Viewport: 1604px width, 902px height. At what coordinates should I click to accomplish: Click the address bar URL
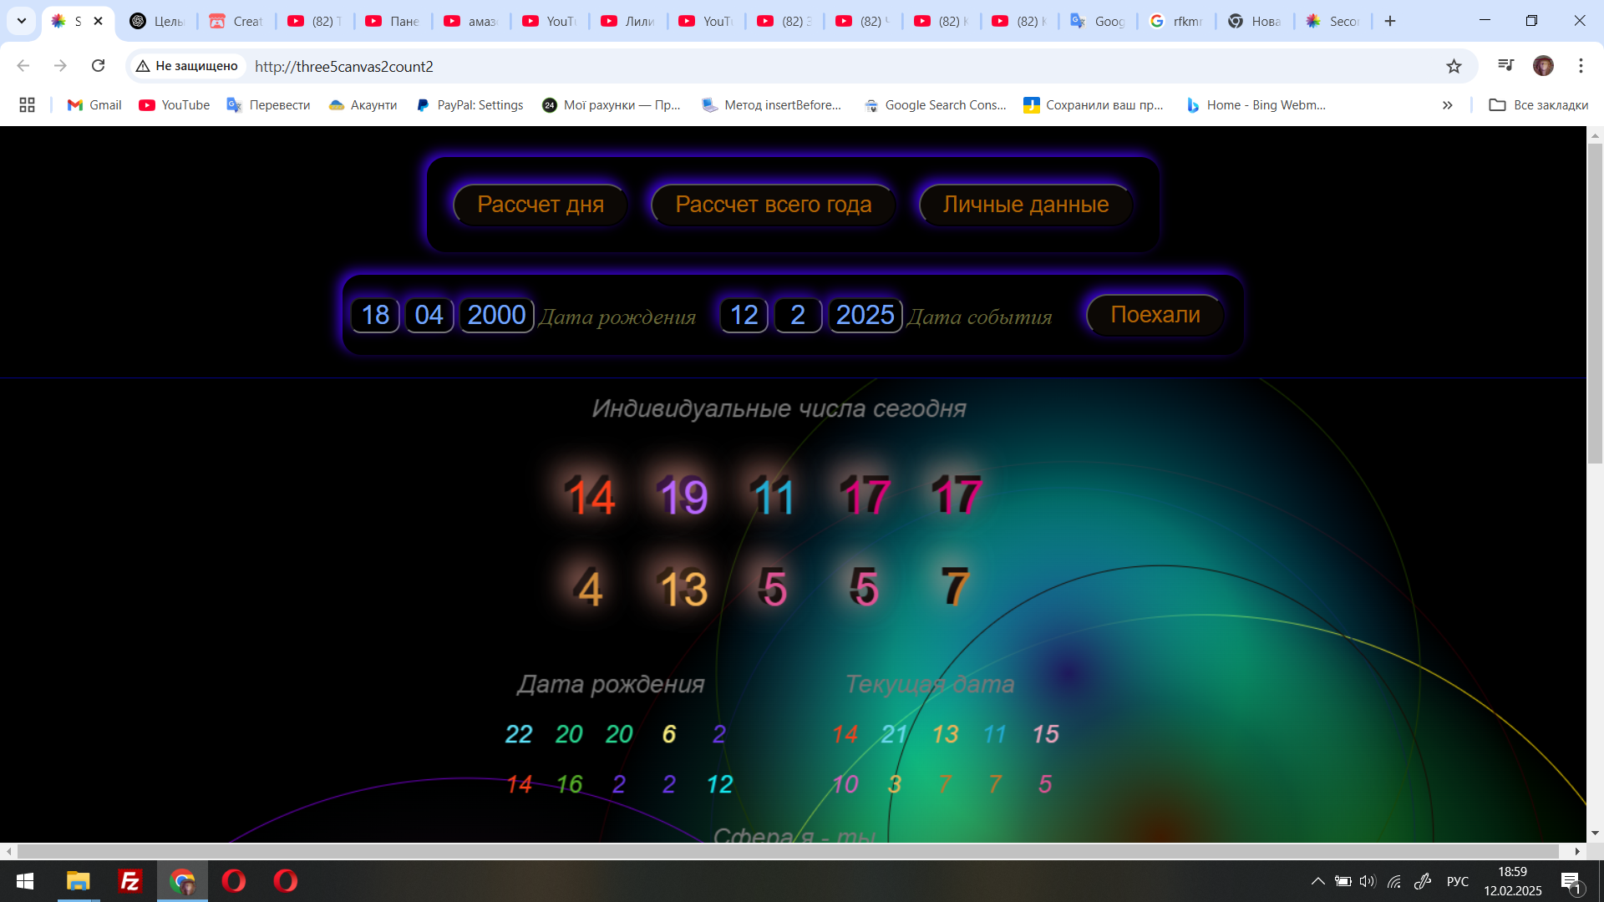[x=344, y=66]
